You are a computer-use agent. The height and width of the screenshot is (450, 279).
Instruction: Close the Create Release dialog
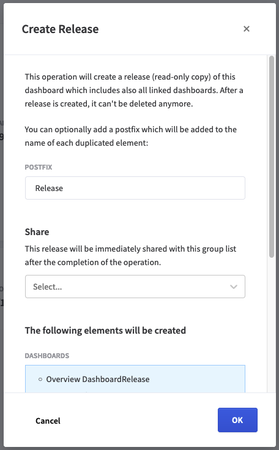247,29
